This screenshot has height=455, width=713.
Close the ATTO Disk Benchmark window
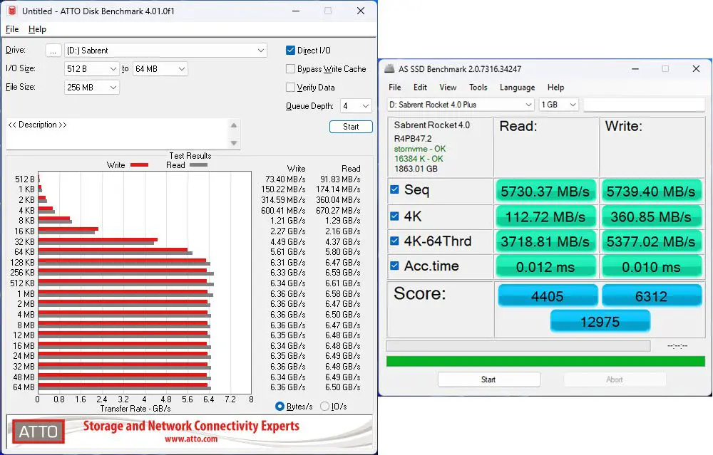[x=361, y=11]
